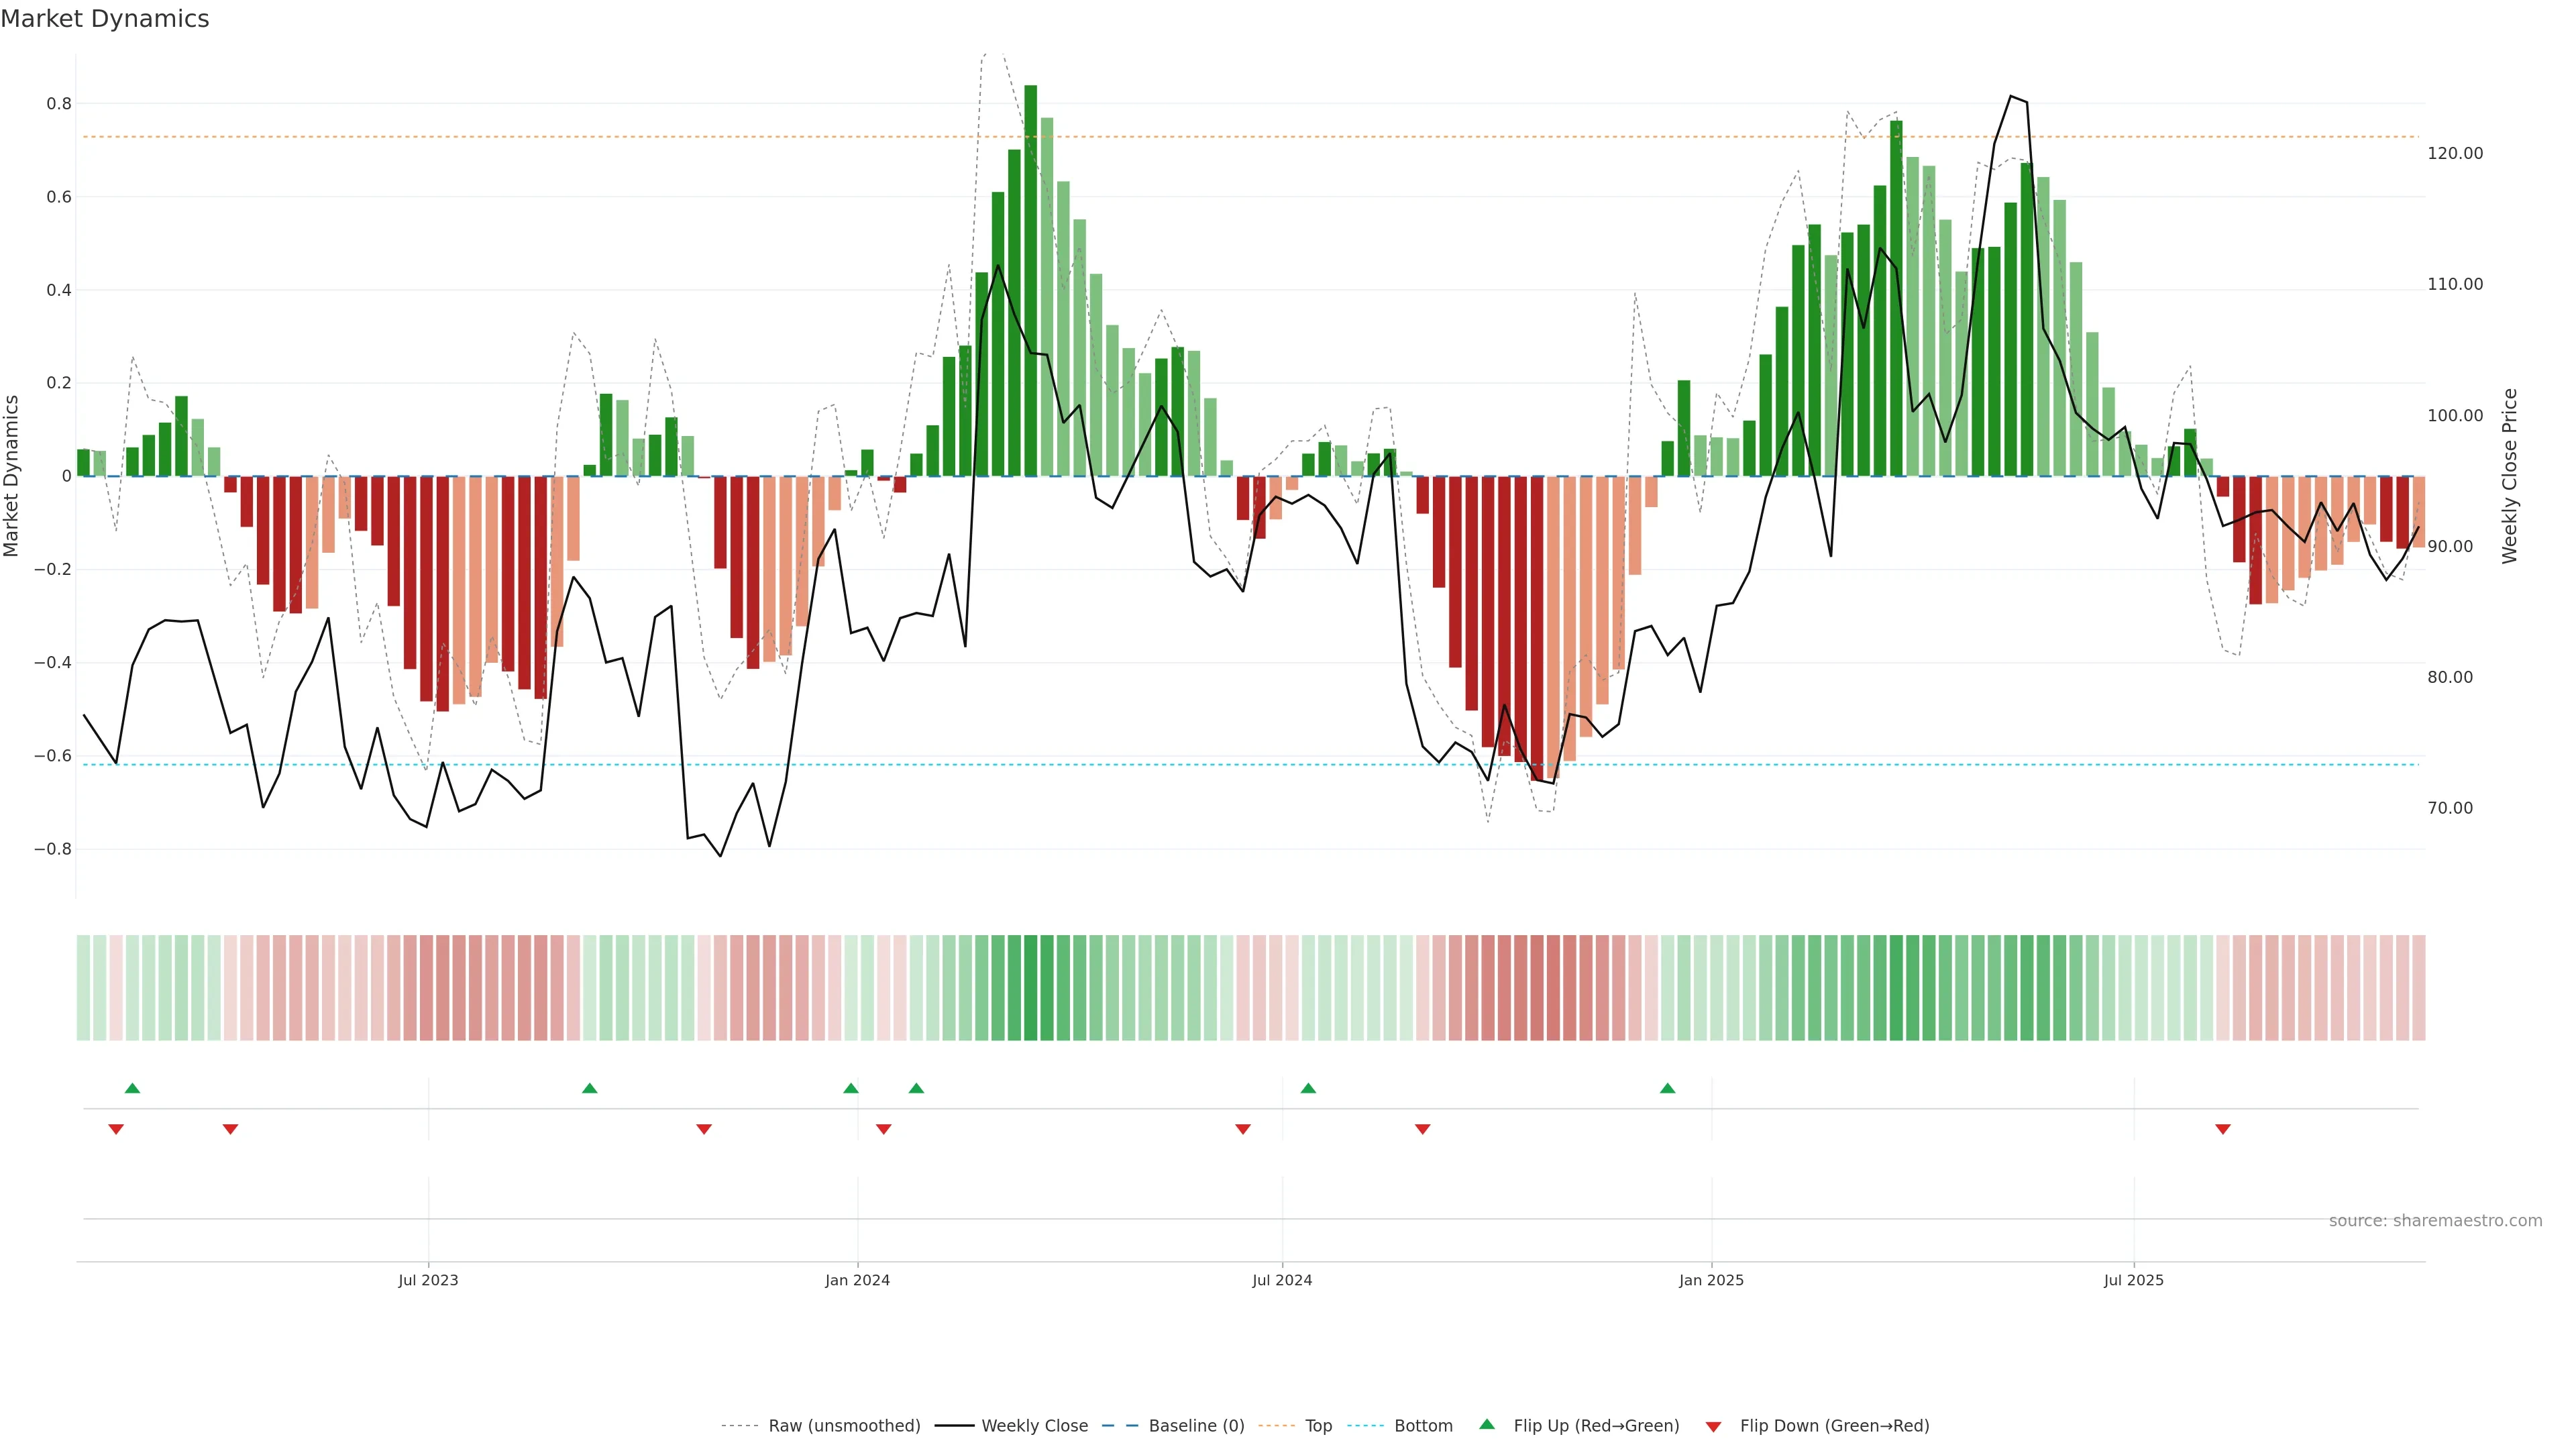Image resolution: width=2576 pixels, height=1449 pixels.
Task: Click the Market Dynamics chart title
Action: [x=105, y=19]
